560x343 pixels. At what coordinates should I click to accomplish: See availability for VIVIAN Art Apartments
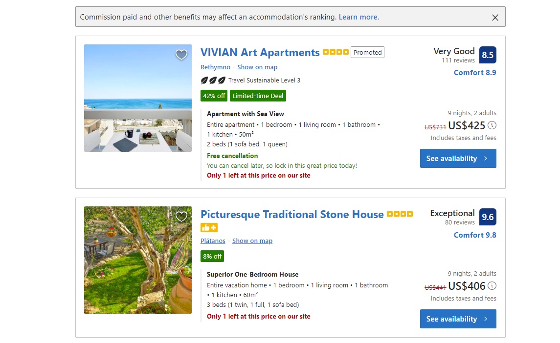coord(455,158)
